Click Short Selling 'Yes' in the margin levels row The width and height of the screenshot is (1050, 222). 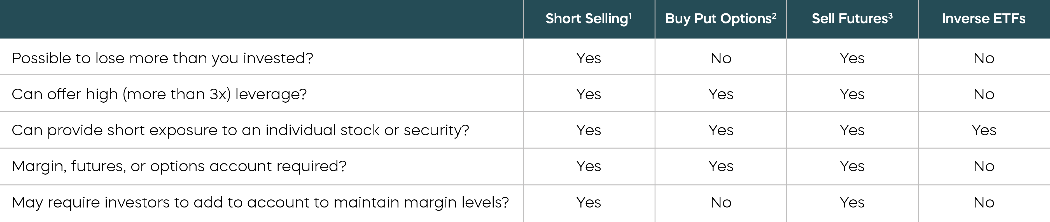click(588, 202)
